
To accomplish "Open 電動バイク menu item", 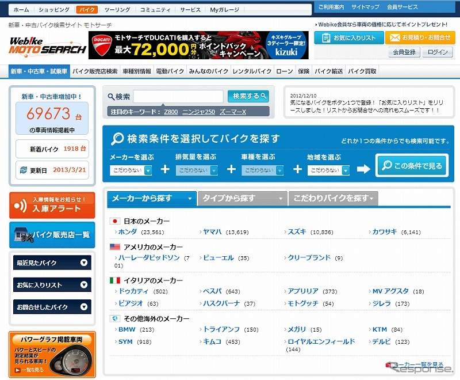I will tap(170, 71).
